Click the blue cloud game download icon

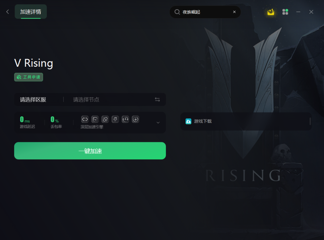188,121
